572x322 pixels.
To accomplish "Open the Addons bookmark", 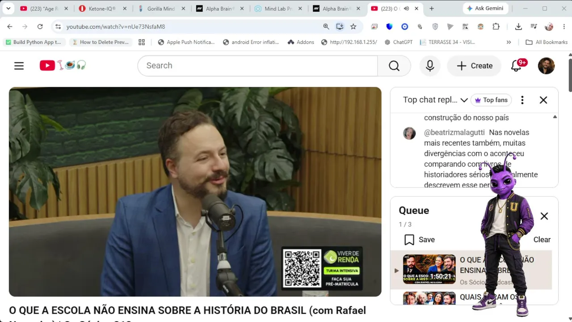I will pyautogui.click(x=301, y=42).
